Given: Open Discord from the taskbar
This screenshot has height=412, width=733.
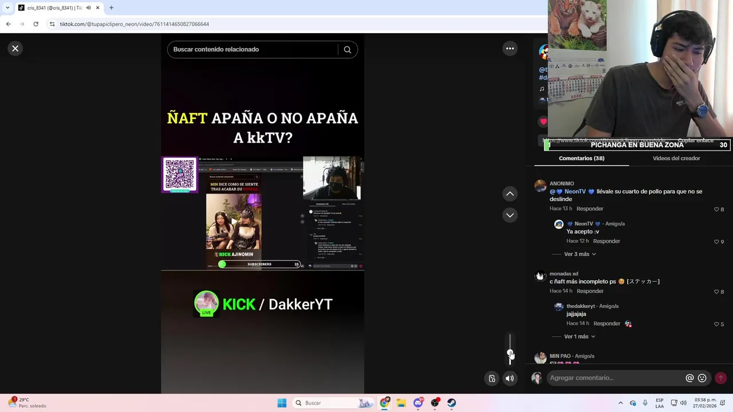Looking at the screenshot, I should click(x=418, y=403).
